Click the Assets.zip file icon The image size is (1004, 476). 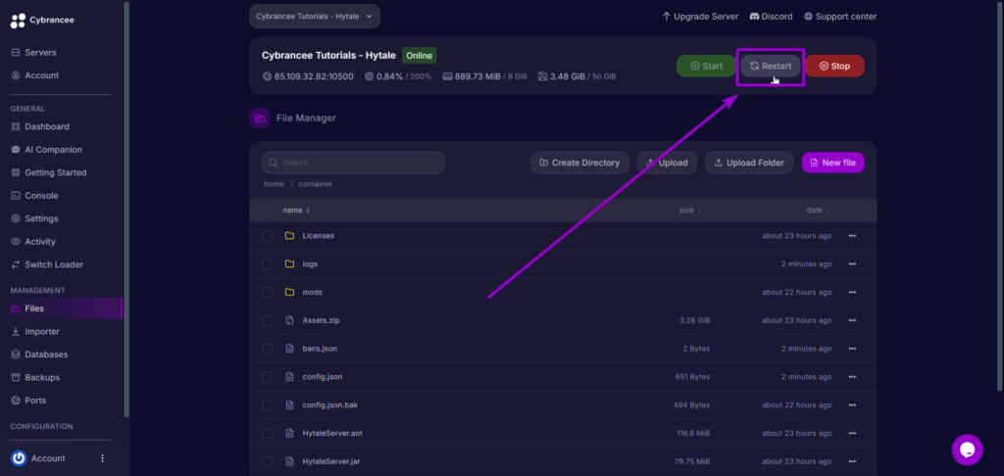(x=289, y=320)
